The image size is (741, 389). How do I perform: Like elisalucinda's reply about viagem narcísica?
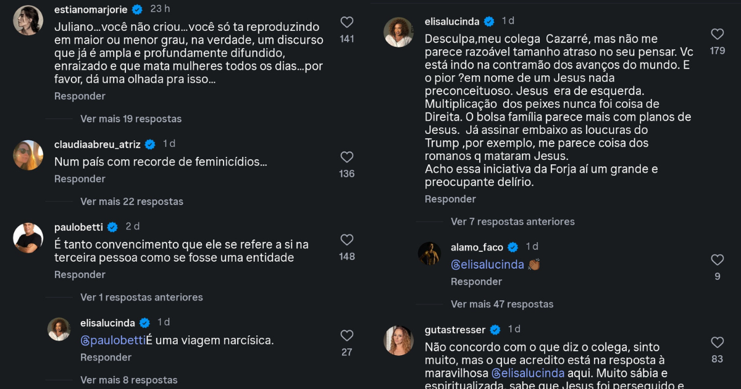point(347,335)
